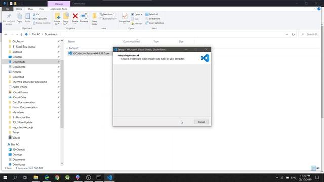Create a New folder
324x182 pixels.
click(x=95, y=19)
